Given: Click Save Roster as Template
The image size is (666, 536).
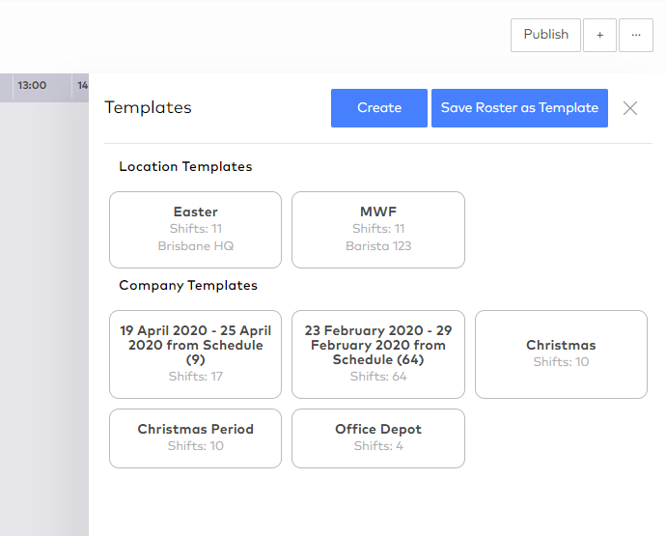Looking at the screenshot, I should coord(519,108).
